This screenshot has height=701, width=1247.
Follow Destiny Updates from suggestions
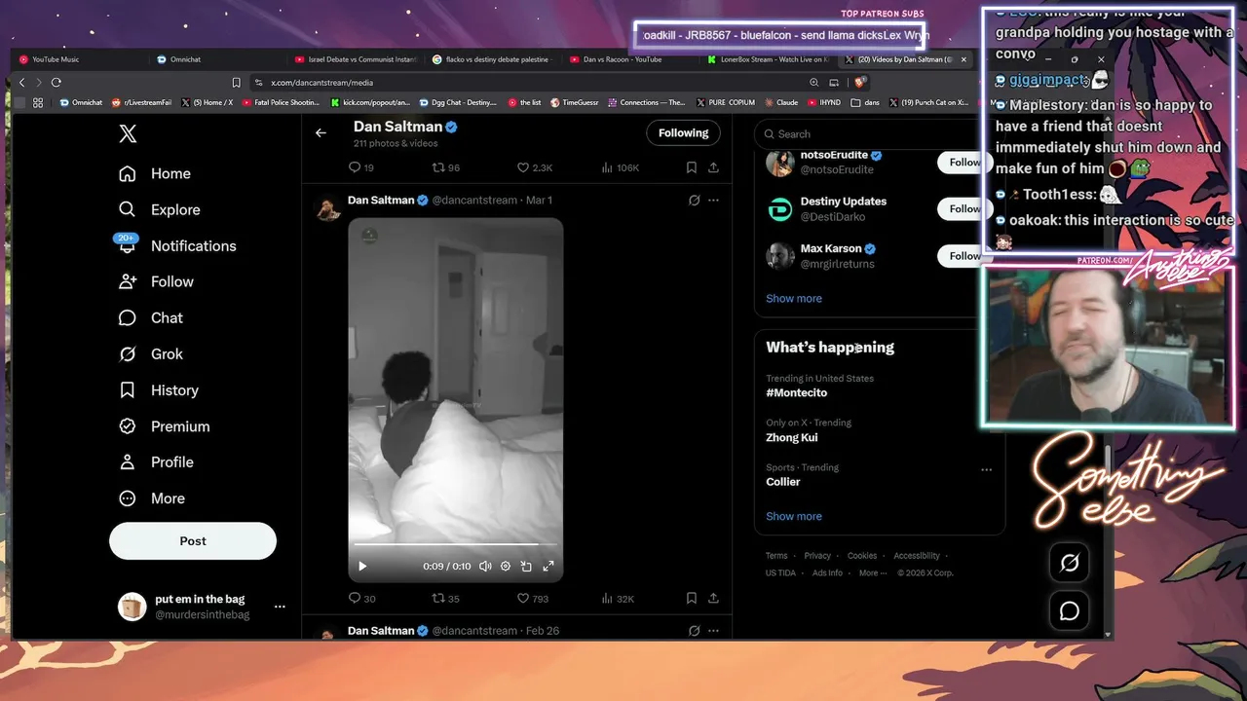pos(963,208)
